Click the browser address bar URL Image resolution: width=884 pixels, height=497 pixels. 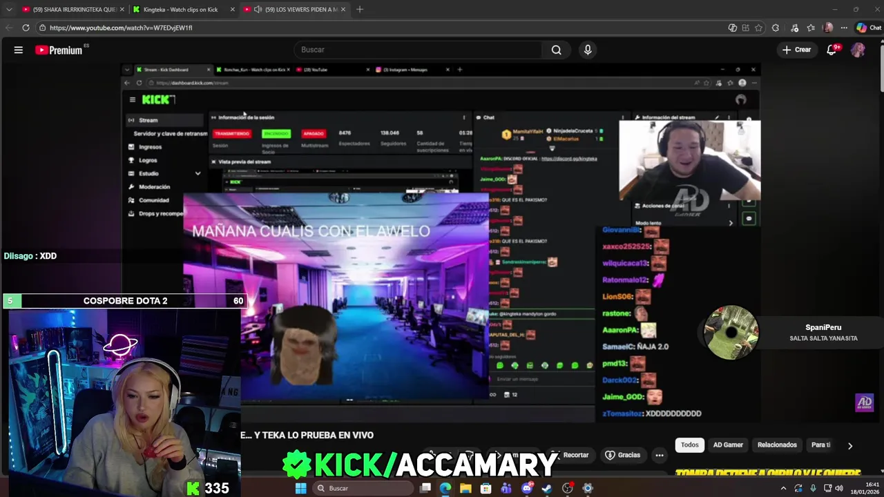(x=121, y=28)
